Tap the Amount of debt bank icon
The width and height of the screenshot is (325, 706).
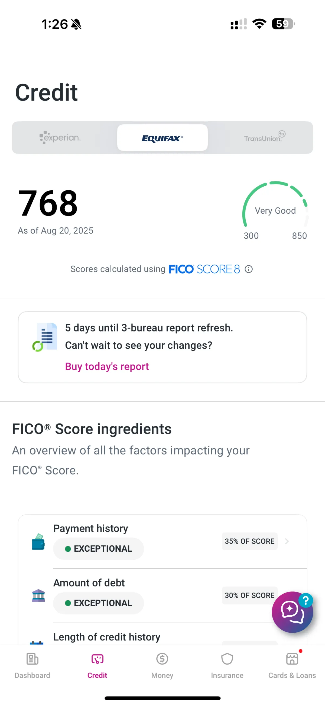click(x=38, y=596)
